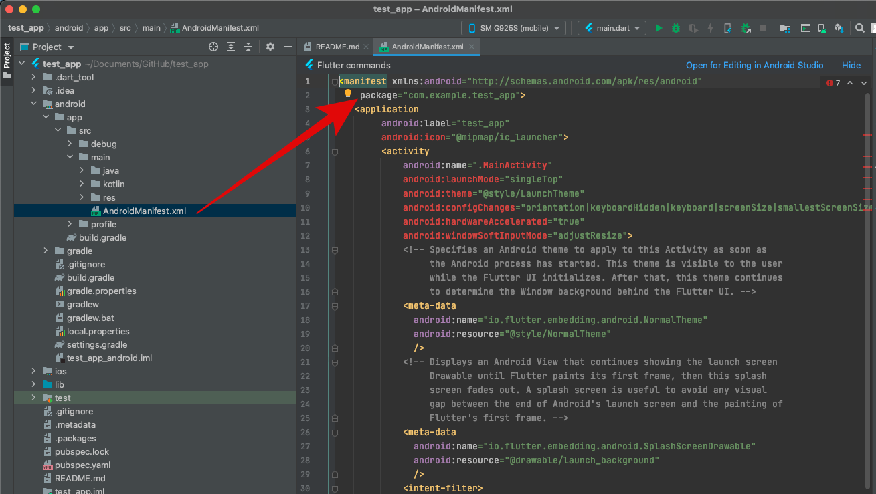Screen dimensions: 876x494
Task: Fold the activity tag at line 6
Action: (334, 151)
